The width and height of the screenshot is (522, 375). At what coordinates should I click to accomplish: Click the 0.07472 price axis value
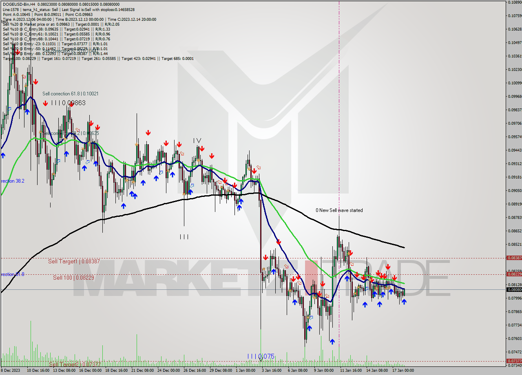515,352
